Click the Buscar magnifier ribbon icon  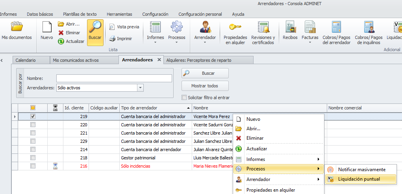95,28
